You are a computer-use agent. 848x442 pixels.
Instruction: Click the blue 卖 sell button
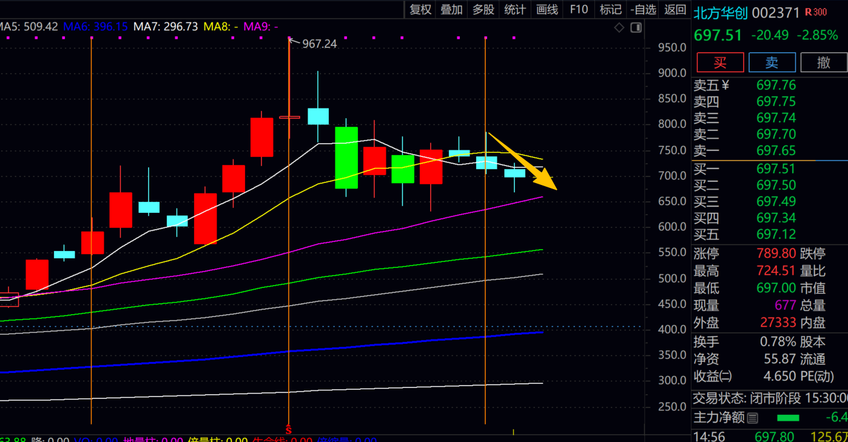(x=772, y=62)
